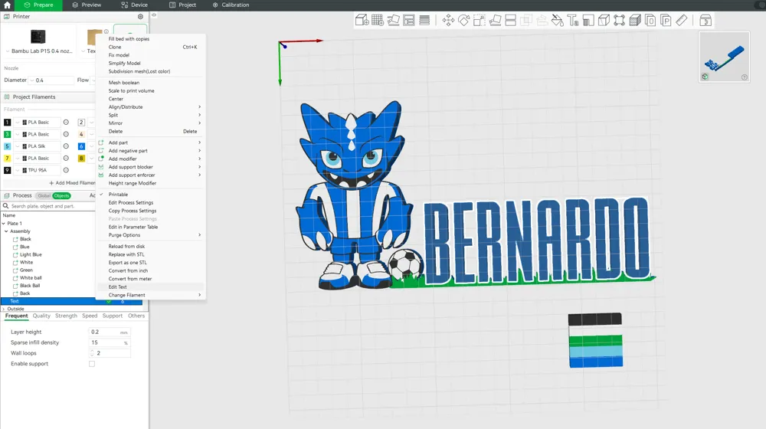
Task: Open the Assembly view bounding-box icon
Action: [x=620, y=20]
